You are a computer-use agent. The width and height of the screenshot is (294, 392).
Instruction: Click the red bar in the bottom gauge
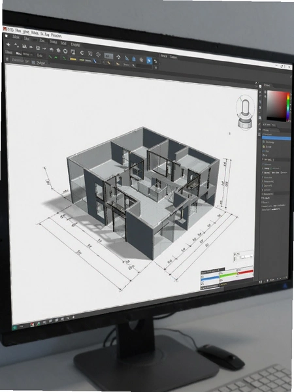point(246,272)
